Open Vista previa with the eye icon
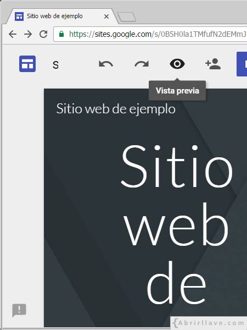This screenshot has width=247, height=330. click(177, 64)
